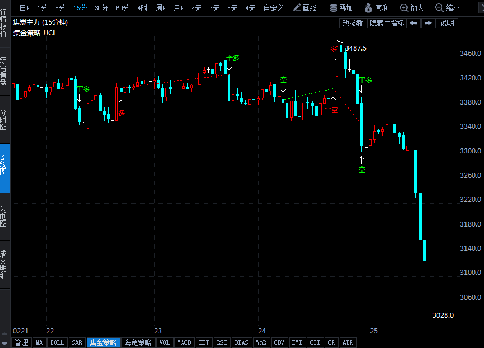
Task: Zoom in with 放大 magnifier
Action: (412, 8)
